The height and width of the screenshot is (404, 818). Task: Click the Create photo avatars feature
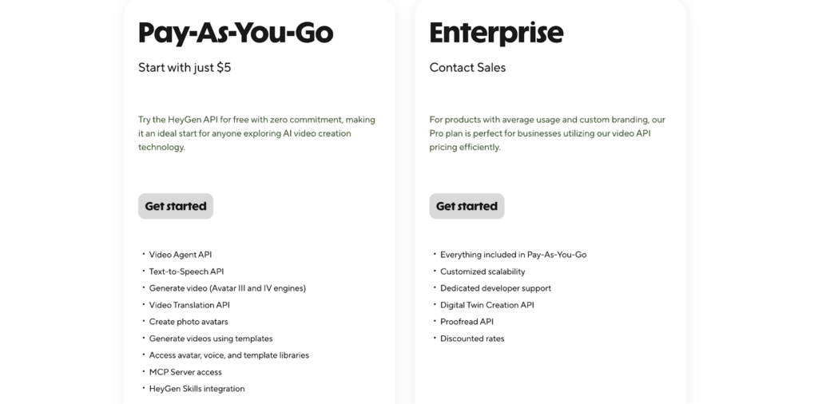point(189,322)
